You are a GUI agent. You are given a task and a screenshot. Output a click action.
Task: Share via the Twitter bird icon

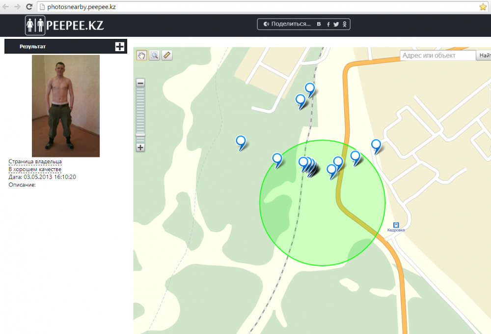click(x=336, y=24)
